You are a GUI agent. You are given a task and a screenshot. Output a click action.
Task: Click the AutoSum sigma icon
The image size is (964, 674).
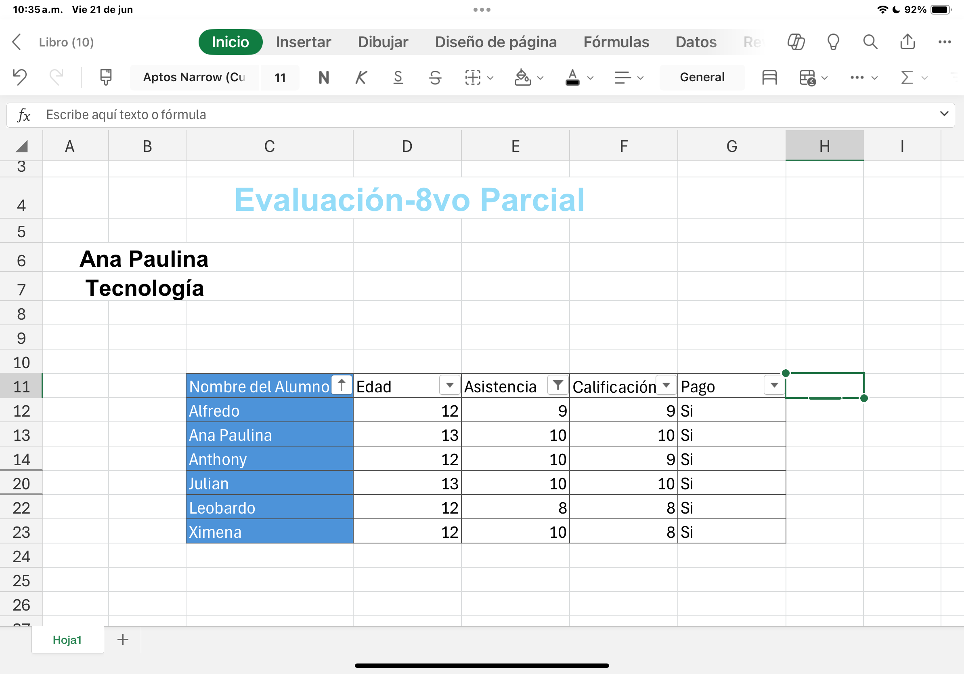(907, 77)
